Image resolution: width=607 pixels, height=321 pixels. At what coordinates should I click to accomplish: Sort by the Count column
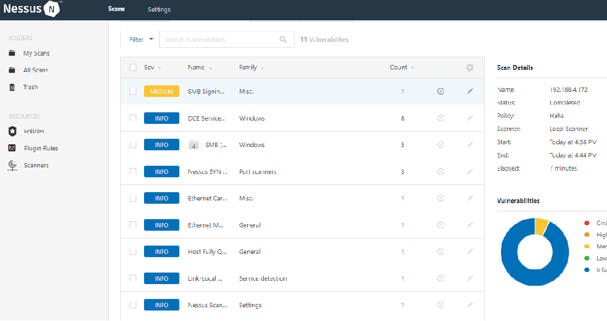coord(402,68)
